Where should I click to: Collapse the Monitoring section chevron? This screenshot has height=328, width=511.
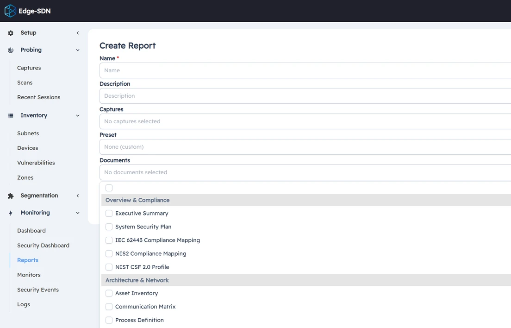pyautogui.click(x=78, y=213)
